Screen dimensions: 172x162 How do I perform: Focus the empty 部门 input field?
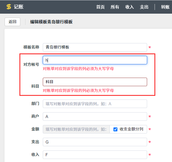point(95,104)
